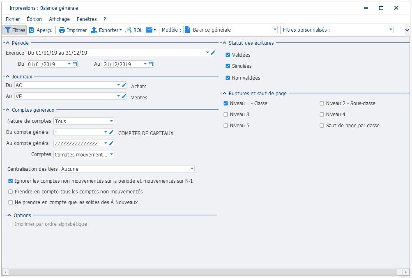Collapse the Période section
Screen dimensions: 412x278
click(x=7, y=43)
